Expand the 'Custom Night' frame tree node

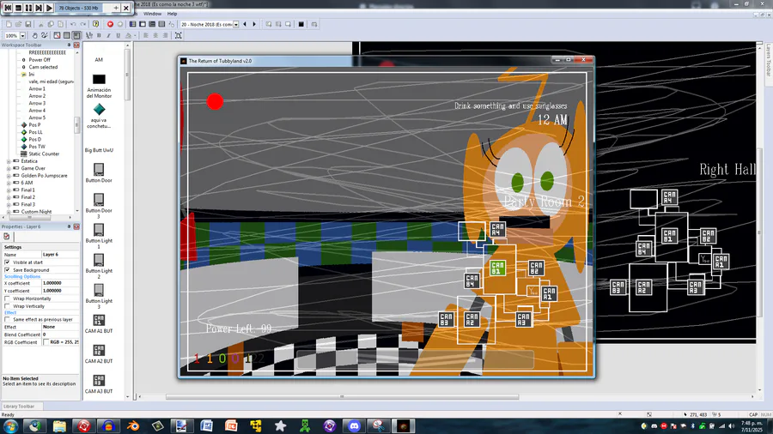click(9, 212)
